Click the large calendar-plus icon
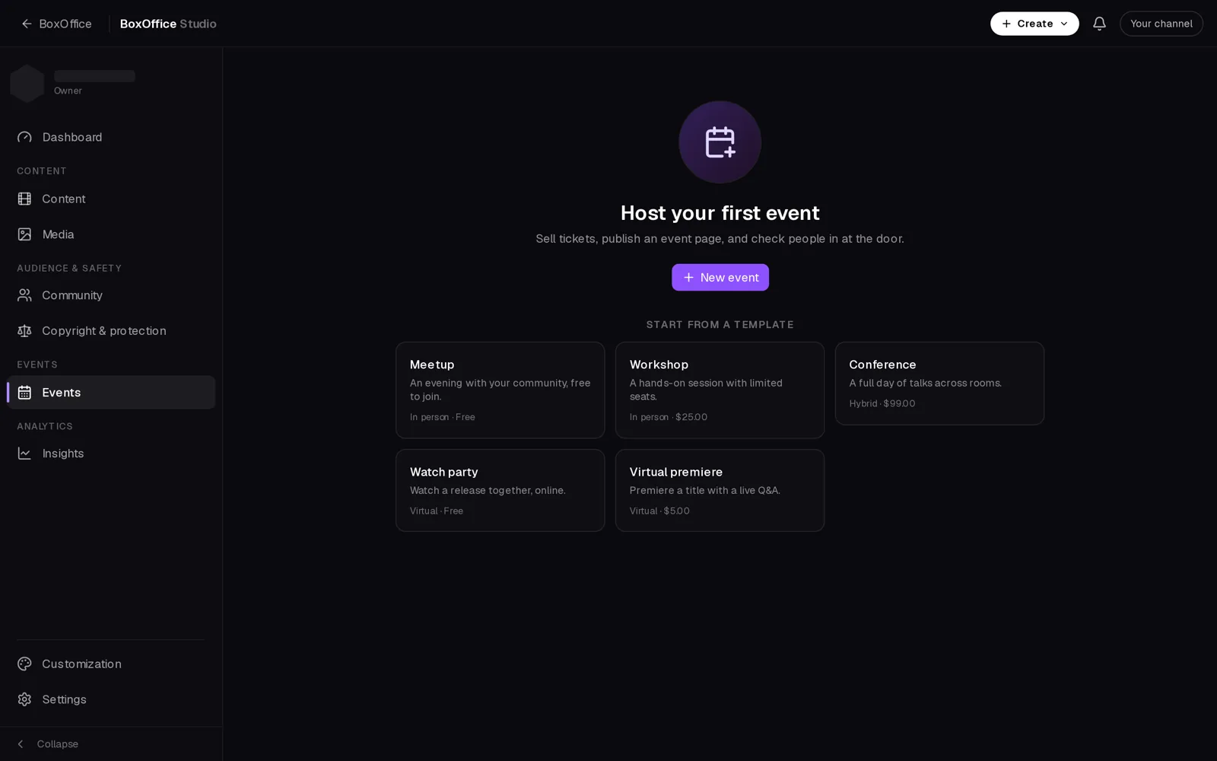The width and height of the screenshot is (1217, 761). (x=720, y=142)
